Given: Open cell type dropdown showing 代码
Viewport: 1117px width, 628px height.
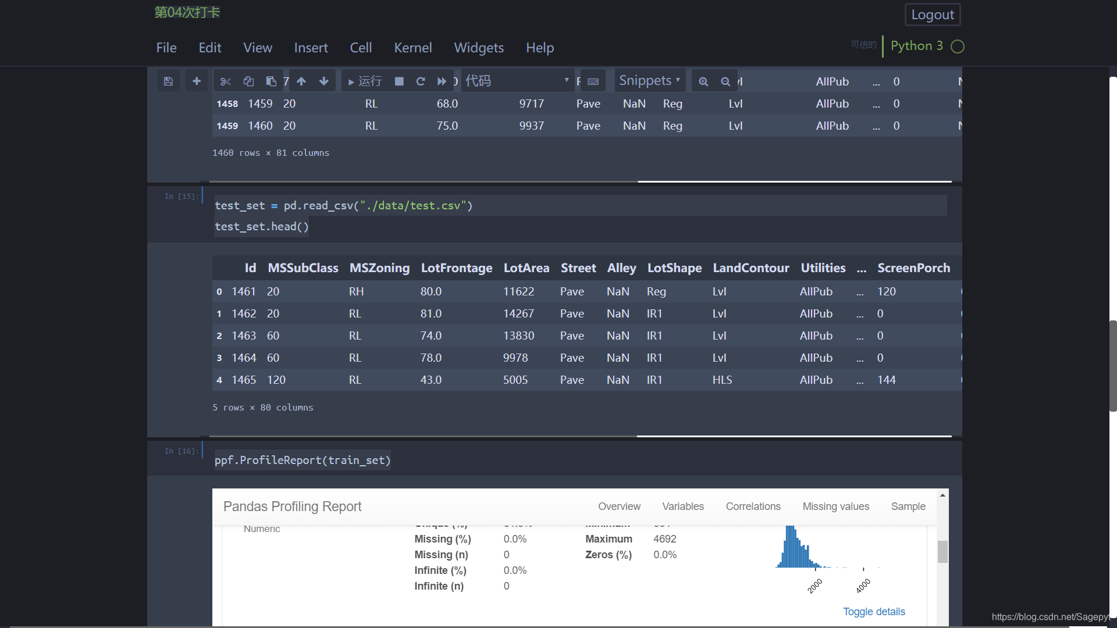Looking at the screenshot, I should (x=517, y=81).
